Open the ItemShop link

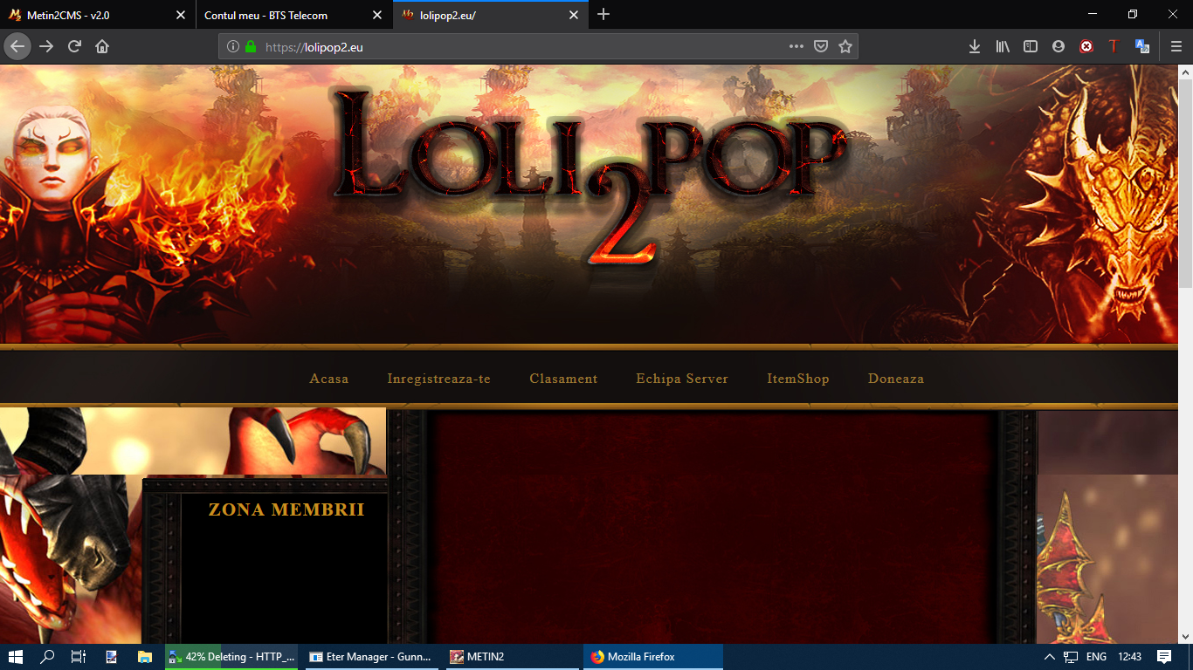pyautogui.click(x=798, y=379)
